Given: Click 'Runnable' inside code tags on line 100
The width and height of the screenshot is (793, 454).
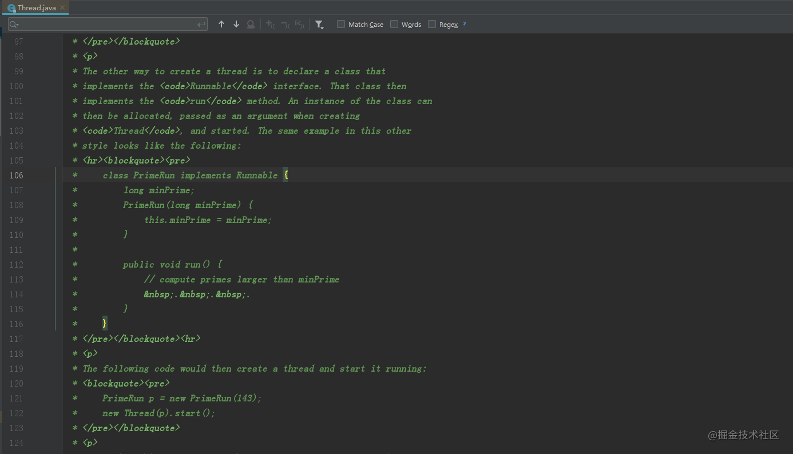Looking at the screenshot, I should (x=211, y=86).
